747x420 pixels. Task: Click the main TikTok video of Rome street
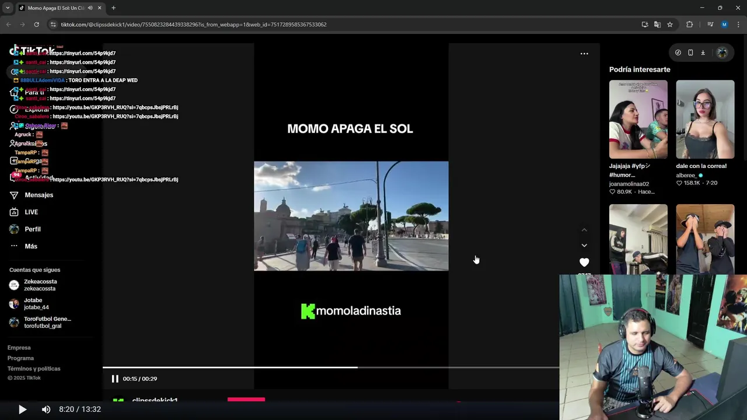click(351, 216)
